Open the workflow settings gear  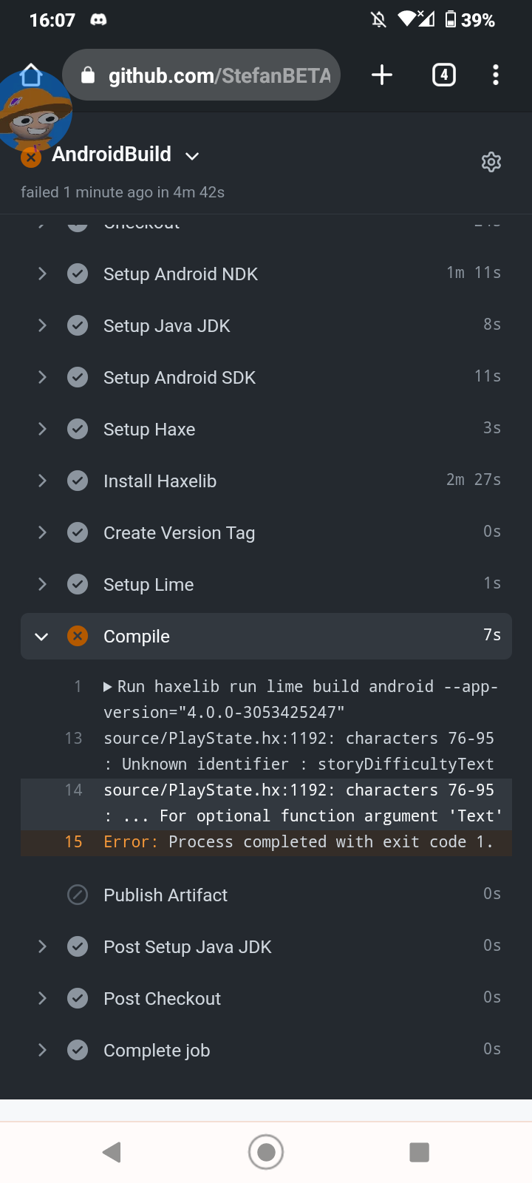491,162
